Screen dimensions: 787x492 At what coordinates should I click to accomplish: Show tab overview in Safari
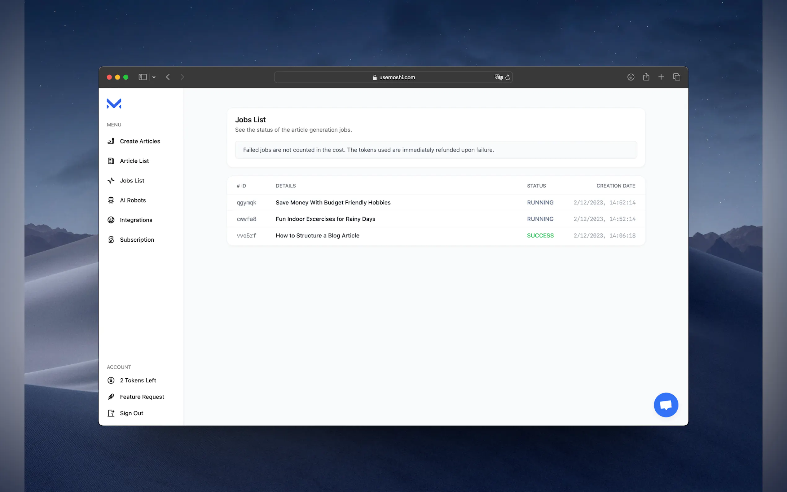click(676, 77)
